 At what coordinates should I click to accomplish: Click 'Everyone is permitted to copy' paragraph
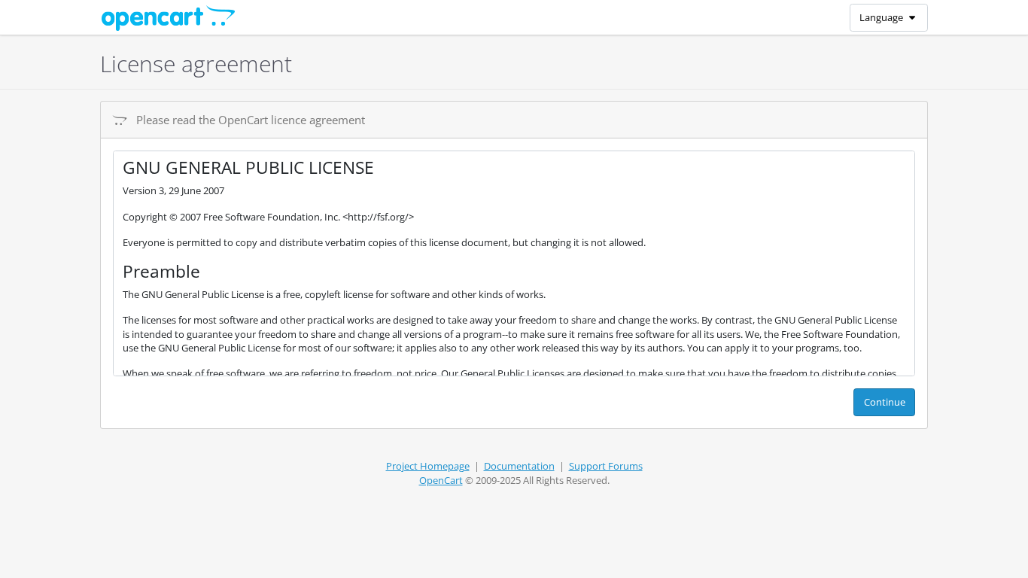pyautogui.click(x=384, y=242)
